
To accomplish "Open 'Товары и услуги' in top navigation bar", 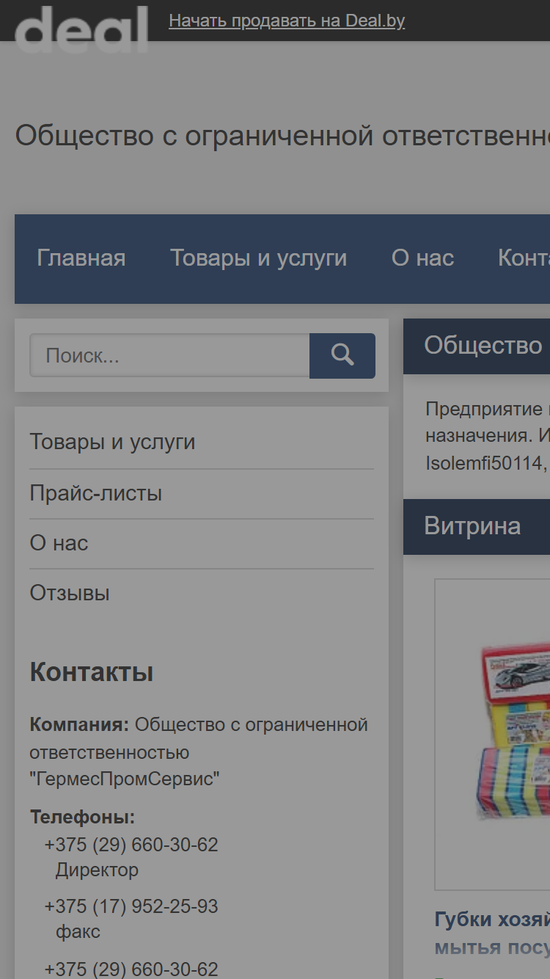I will click(259, 258).
